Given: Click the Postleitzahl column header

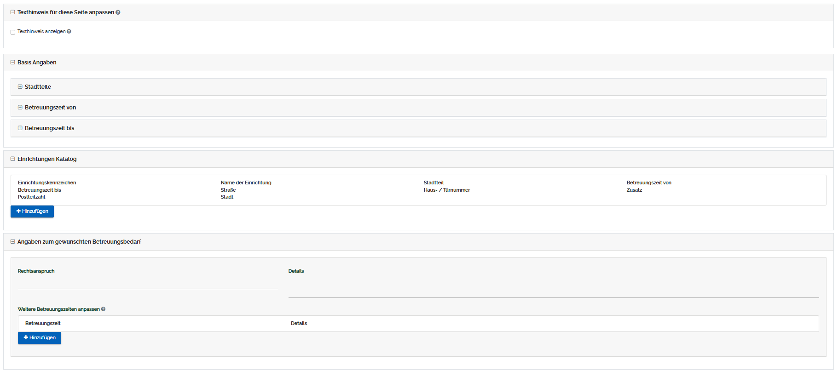Looking at the screenshot, I should tap(32, 197).
